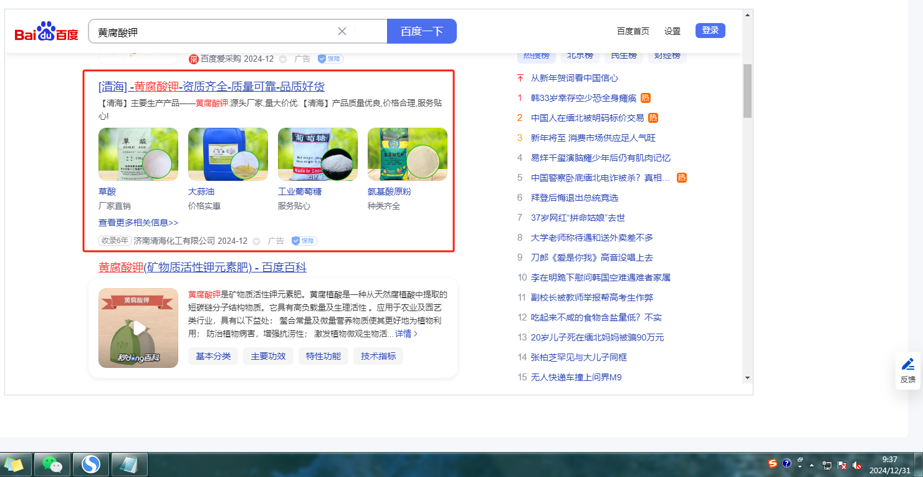This screenshot has width=923, height=477.
Task: Click the 登录 login button
Action: [x=710, y=31]
